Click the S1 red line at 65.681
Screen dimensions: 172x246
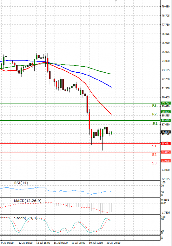[x=80, y=144]
